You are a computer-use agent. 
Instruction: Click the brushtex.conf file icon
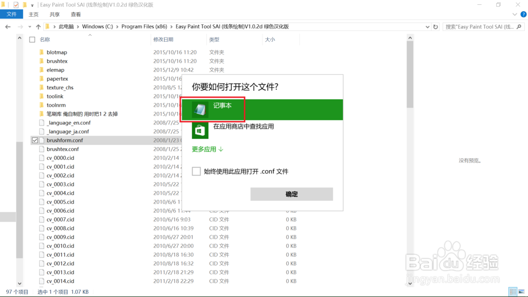click(41, 149)
